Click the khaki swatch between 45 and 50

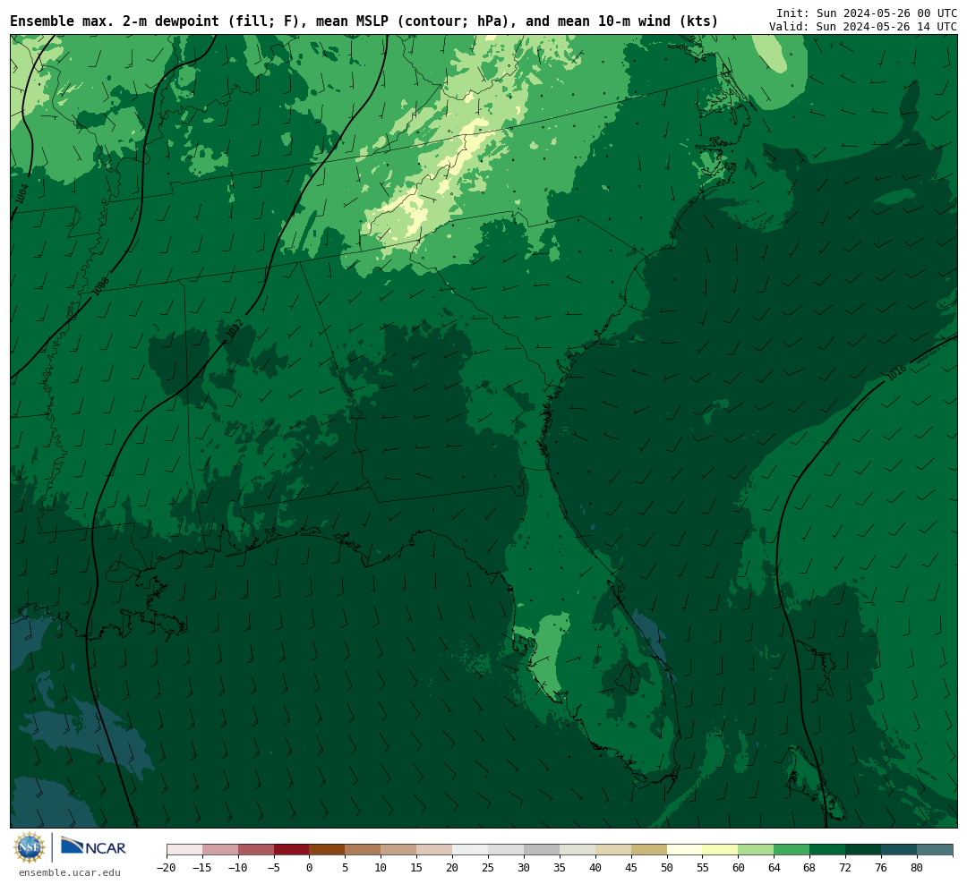649,849
